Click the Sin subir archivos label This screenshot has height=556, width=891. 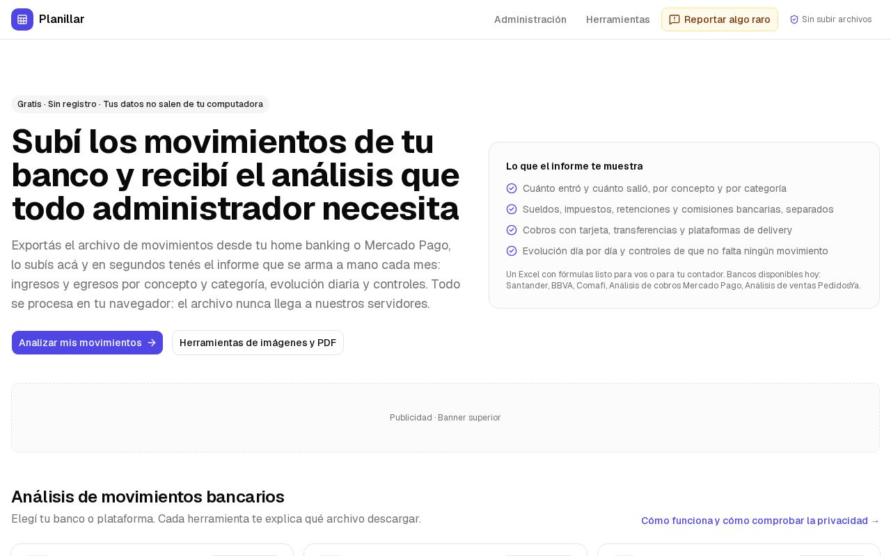837,19
